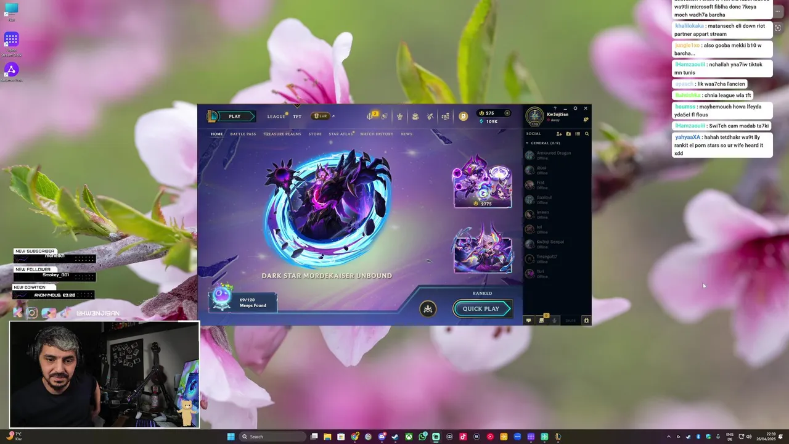The height and width of the screenshot is (444, 789).
Task: Click the QUICK PLAY button
Action: 481,309
